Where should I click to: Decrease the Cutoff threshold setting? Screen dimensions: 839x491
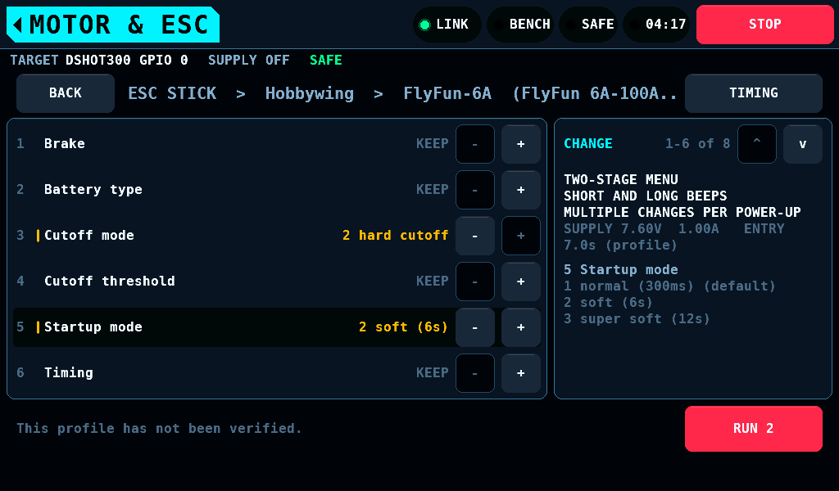click(x=475, y=282)
